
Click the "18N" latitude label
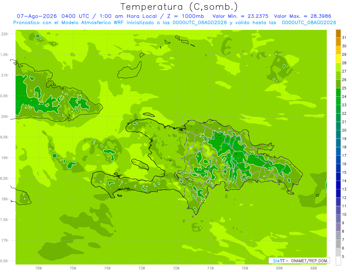pos(5,199)
